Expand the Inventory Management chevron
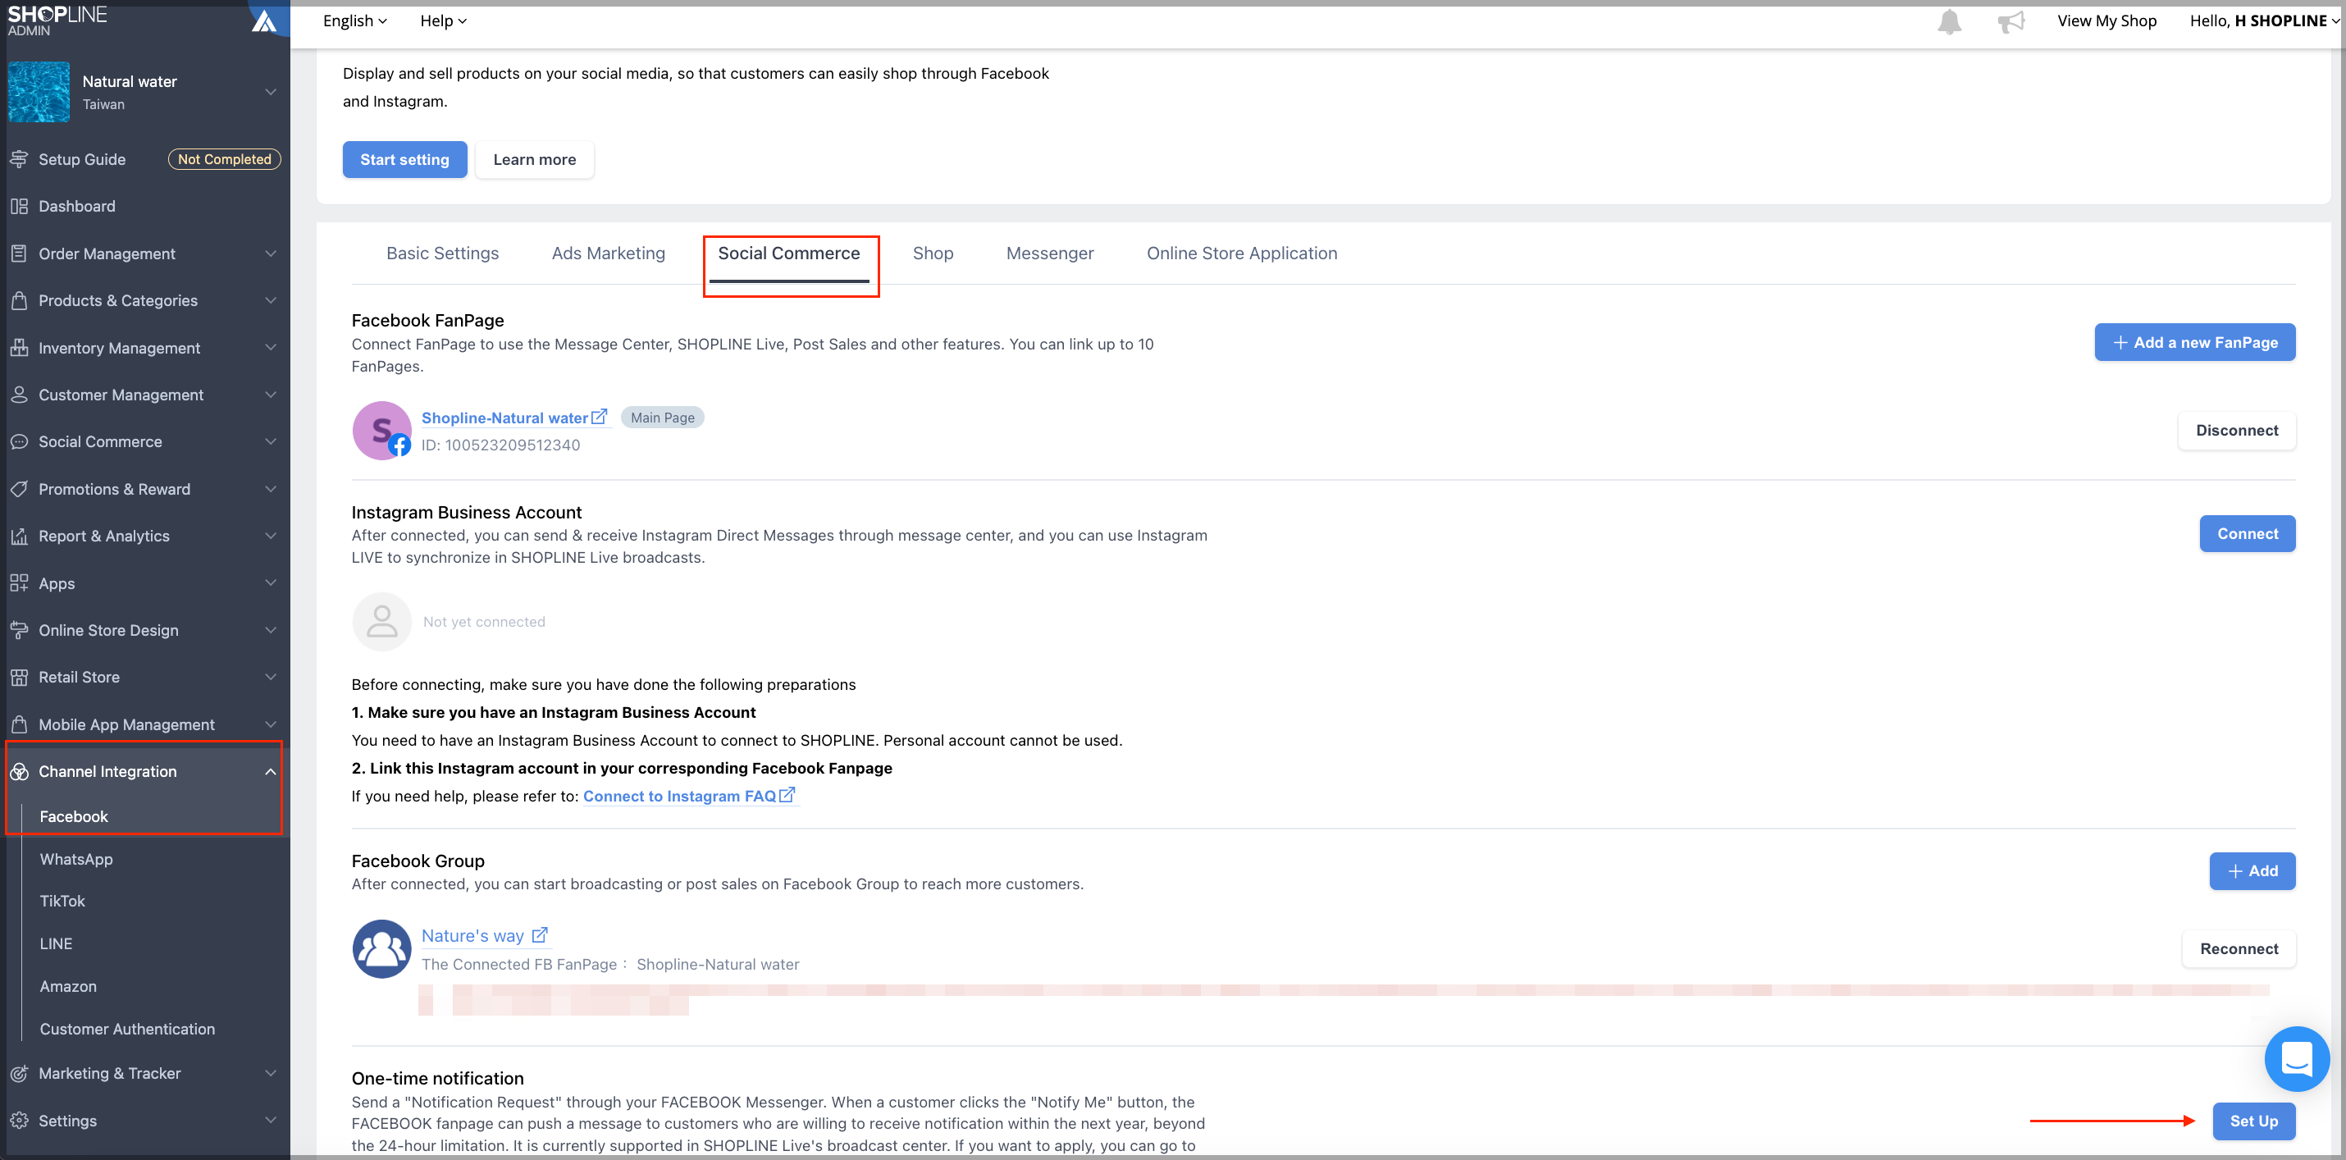The image size is (2346, 1160). 271,348
